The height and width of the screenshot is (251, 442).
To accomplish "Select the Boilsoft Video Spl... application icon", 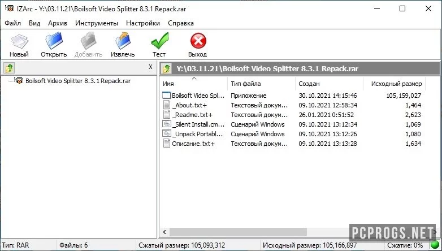I will coord(167,96).
